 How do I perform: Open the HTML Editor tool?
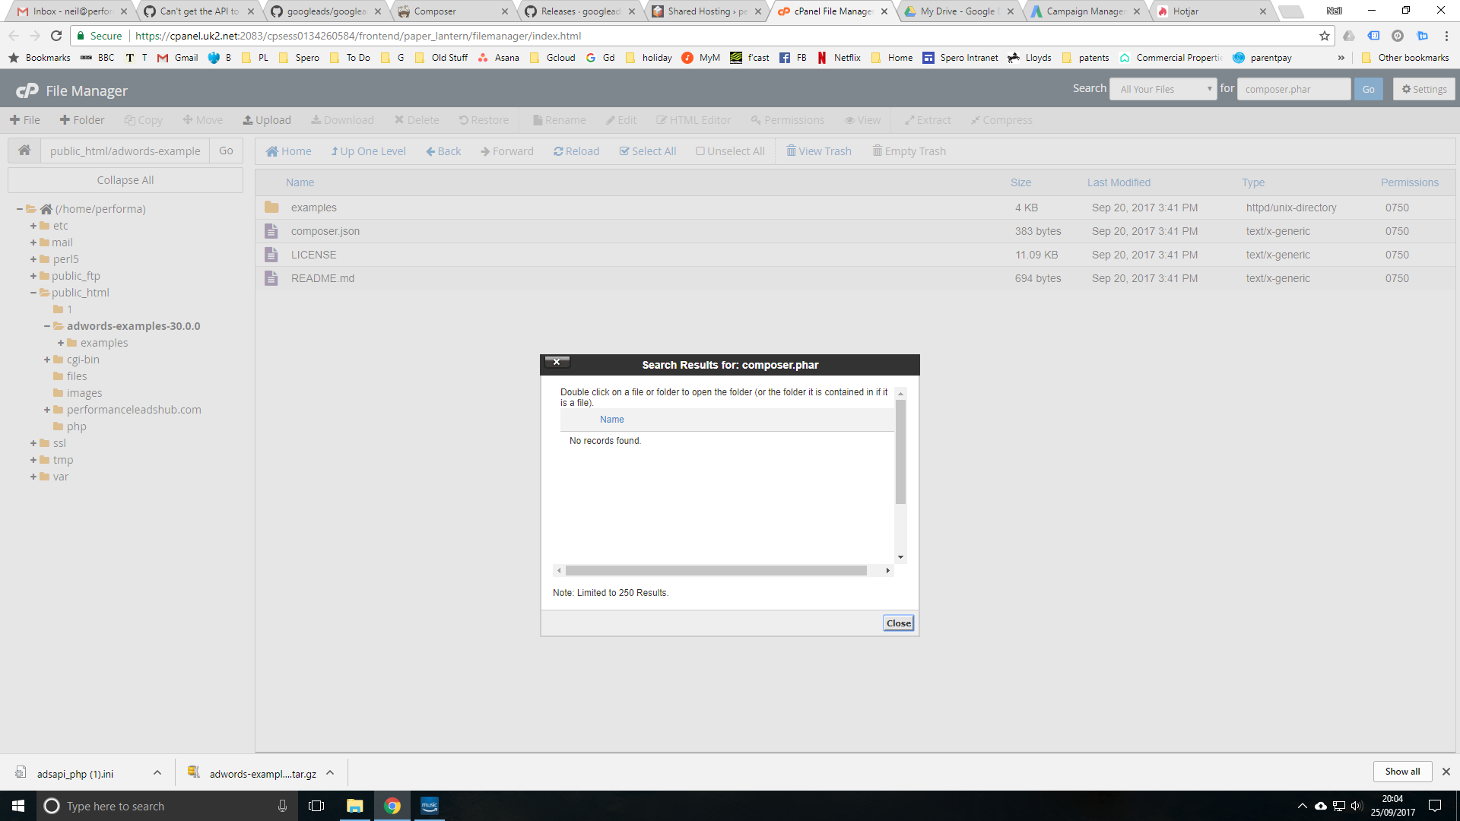coord(693,119)
